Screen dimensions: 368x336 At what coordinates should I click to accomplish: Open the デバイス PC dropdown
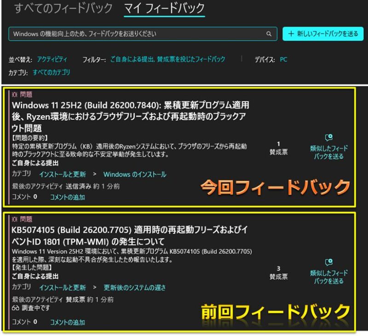(283, 59)
